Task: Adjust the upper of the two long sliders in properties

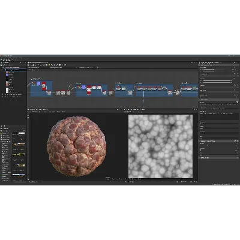Action: click(x=218, y=80)
